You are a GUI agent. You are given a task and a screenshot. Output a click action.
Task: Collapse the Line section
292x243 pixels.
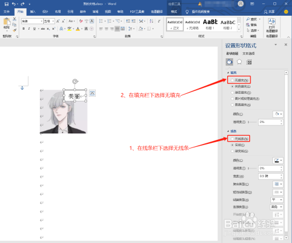[228, 131]
